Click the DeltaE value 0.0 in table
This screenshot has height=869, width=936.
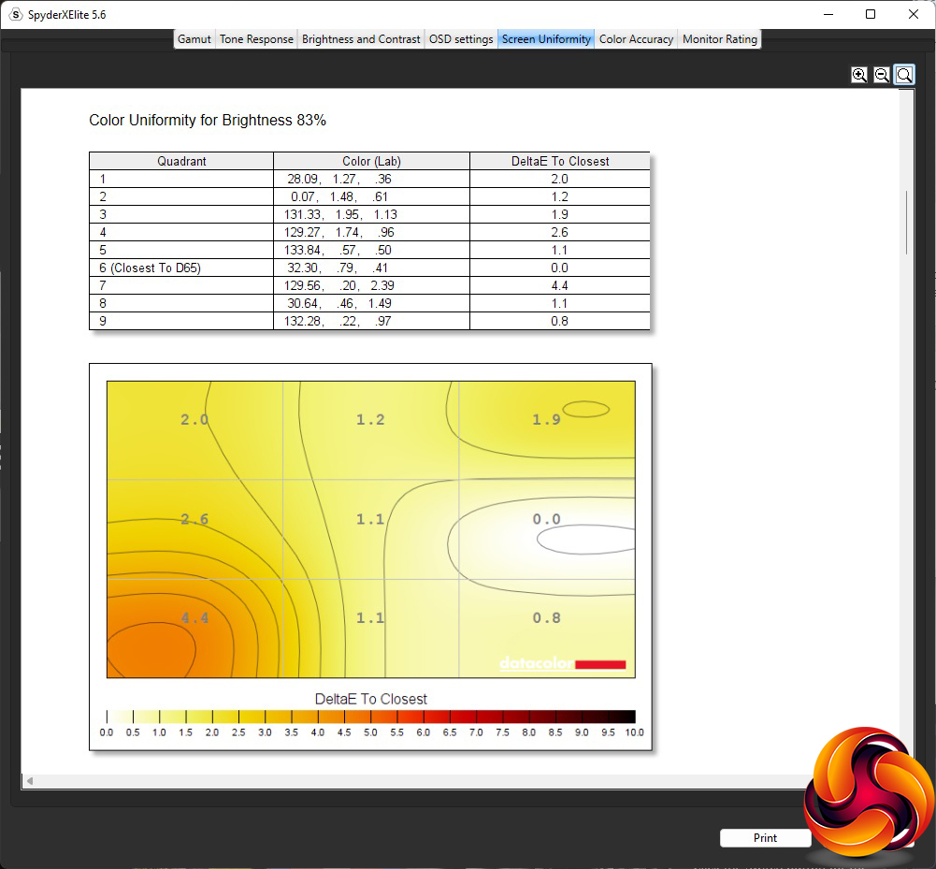click(559, 268)
